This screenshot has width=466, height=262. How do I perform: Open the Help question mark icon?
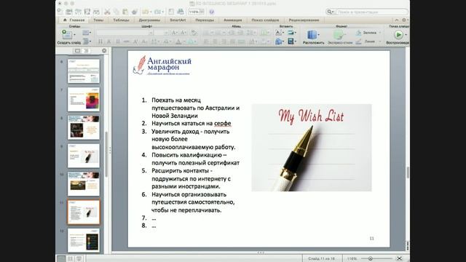[212, 12]
